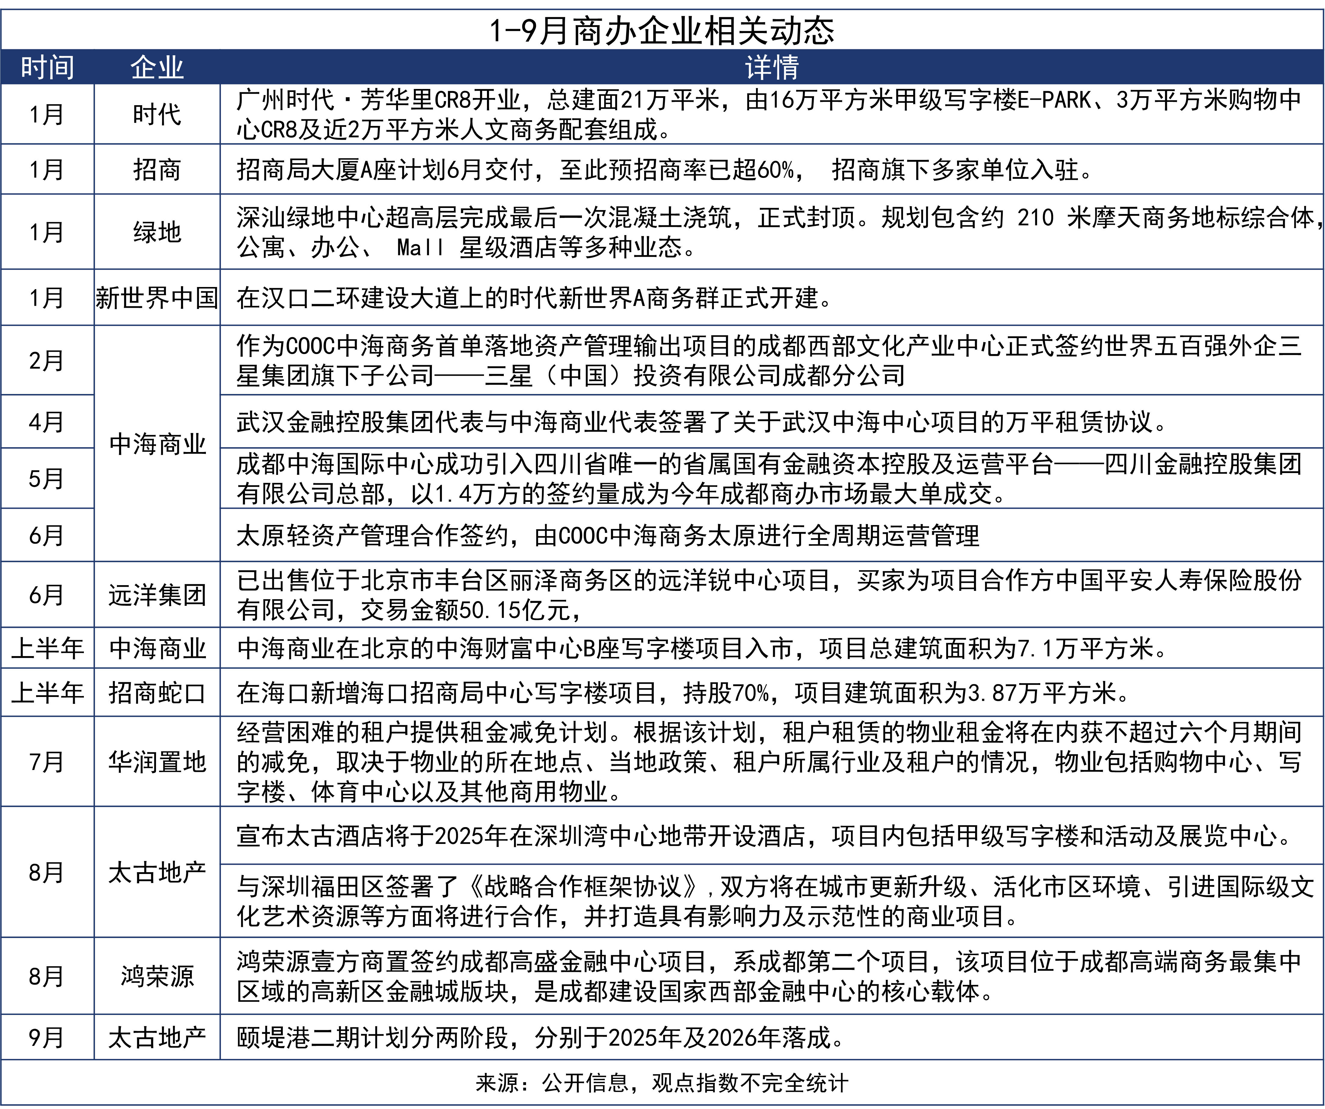Click the 8月 cell in 鸿荣源 row

tap(47, 976)
